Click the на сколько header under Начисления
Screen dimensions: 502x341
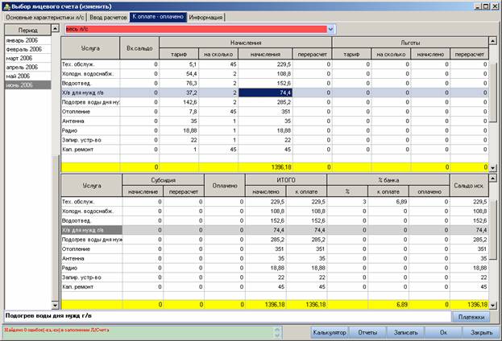click(218, 55)
